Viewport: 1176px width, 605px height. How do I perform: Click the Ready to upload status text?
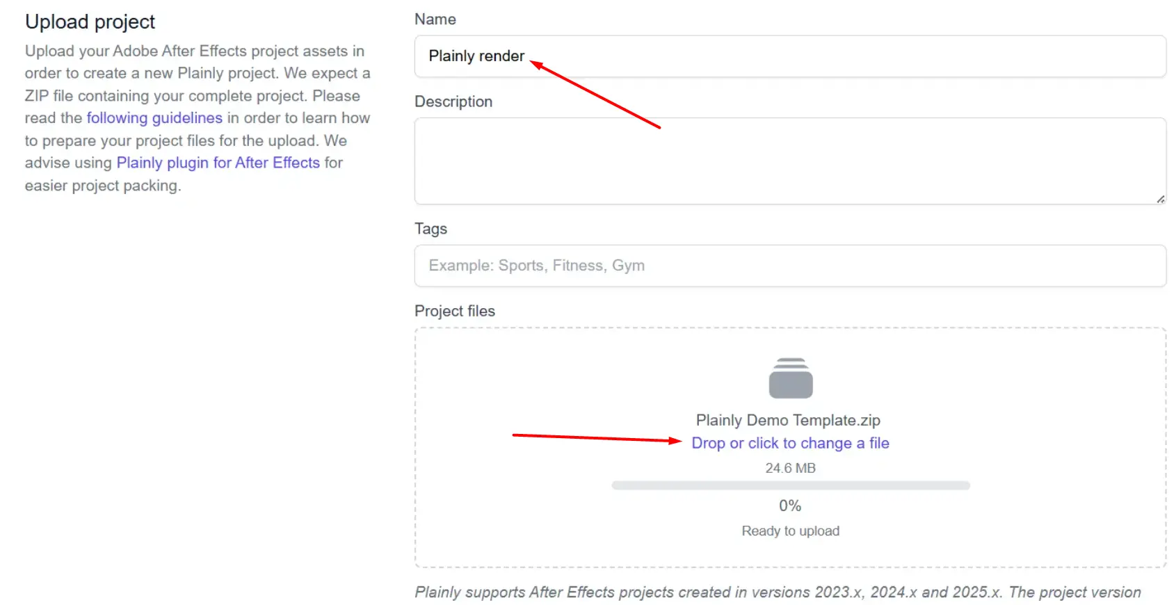pos(791,531)
